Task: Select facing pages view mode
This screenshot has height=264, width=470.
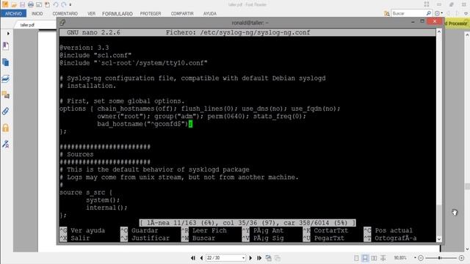Action: point(374,257)
